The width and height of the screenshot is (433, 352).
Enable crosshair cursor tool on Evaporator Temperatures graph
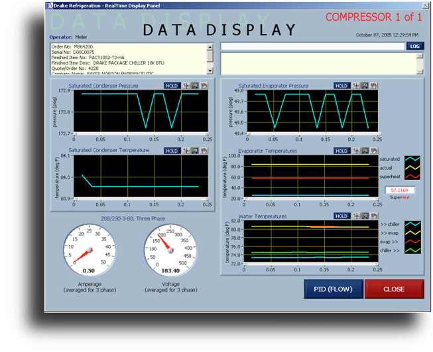356,151
